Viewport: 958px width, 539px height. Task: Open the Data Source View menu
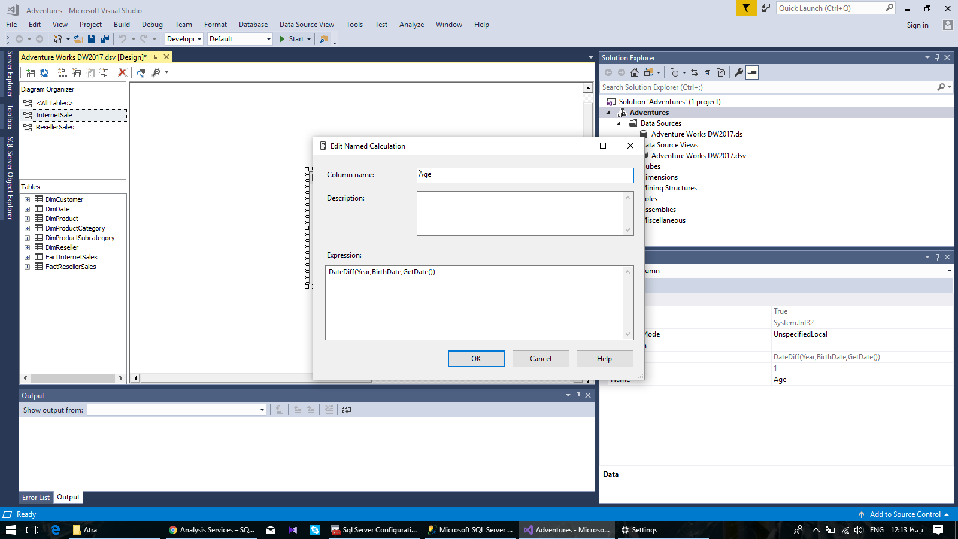(307, 25)
